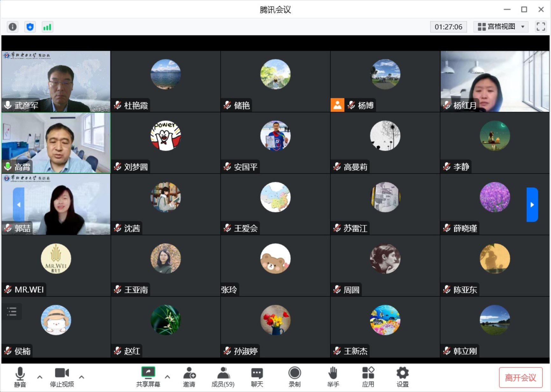This screenshot has height=392, width=551.
Task: View meeting details via the info icon
Action: click(12, 27)
